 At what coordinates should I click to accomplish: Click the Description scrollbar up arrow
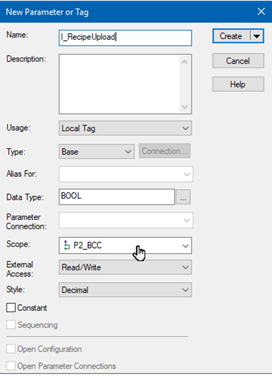click(185, 62)
